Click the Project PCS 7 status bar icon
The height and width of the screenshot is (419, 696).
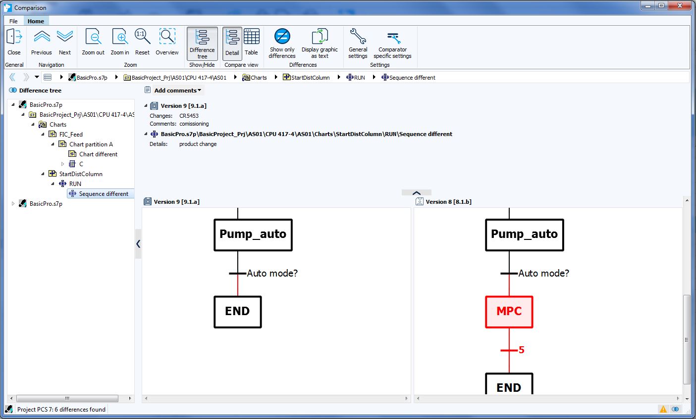click(x=9, y=409)
